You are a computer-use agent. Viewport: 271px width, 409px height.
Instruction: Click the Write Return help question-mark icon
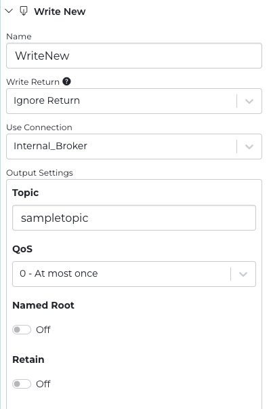66,81
